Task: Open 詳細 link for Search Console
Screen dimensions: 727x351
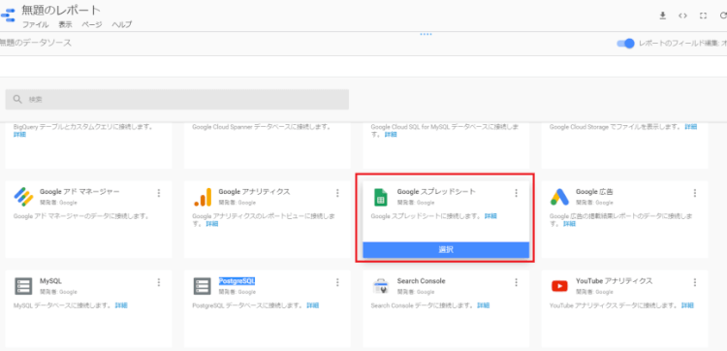Action: 483,305
